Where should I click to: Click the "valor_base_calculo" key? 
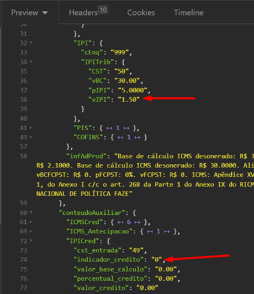click(110, 269)
